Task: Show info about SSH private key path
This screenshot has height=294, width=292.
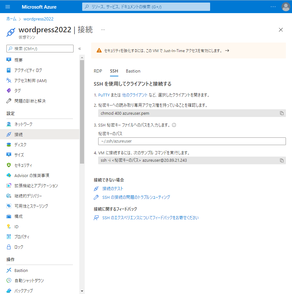Action: (x=174, y=125)
